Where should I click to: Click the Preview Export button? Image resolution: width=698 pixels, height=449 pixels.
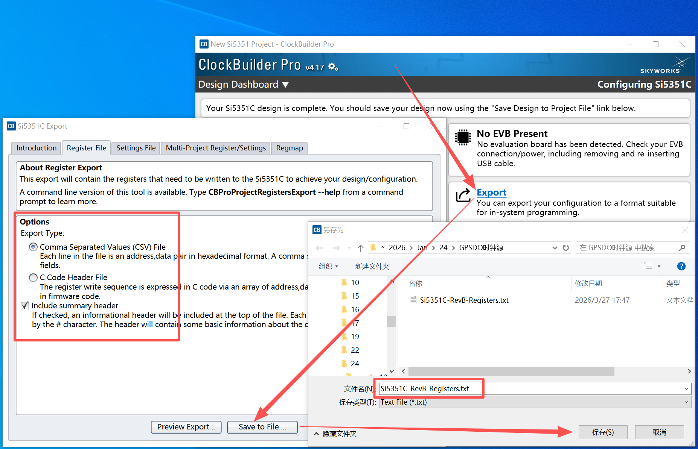pos(186,427)
